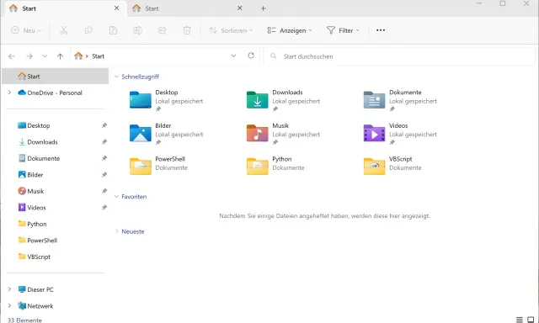Select Videos in navigation pane
Viewport: 539px width, 323px height.
tap(36, 208)
